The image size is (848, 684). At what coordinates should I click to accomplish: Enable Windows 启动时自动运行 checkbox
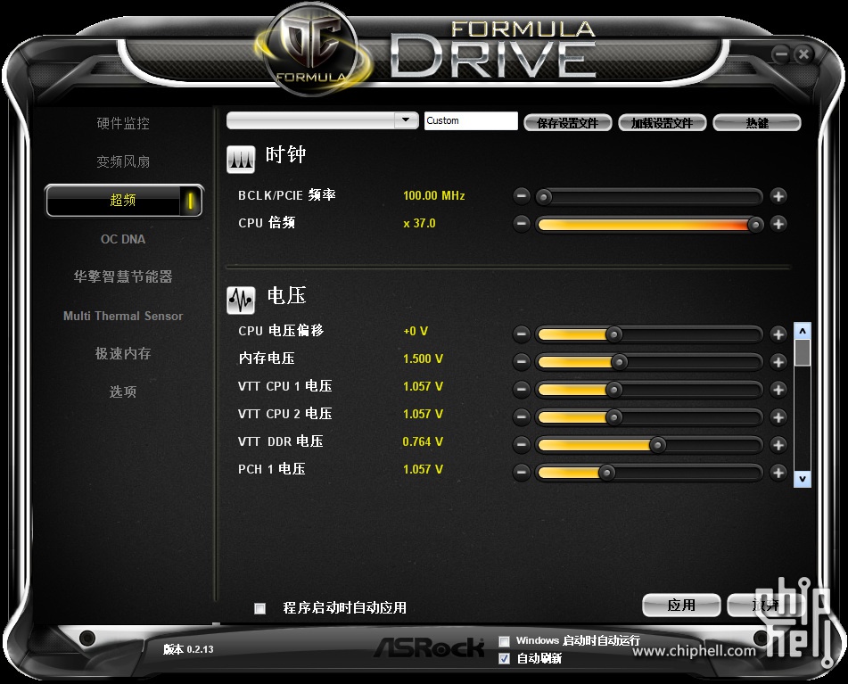[x=504, y=641]
